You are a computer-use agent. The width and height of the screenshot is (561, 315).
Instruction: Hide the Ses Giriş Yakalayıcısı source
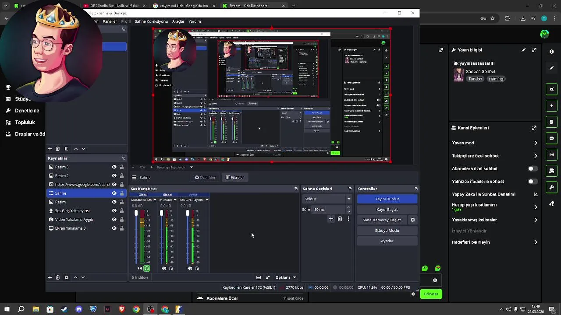pos(114,211)
